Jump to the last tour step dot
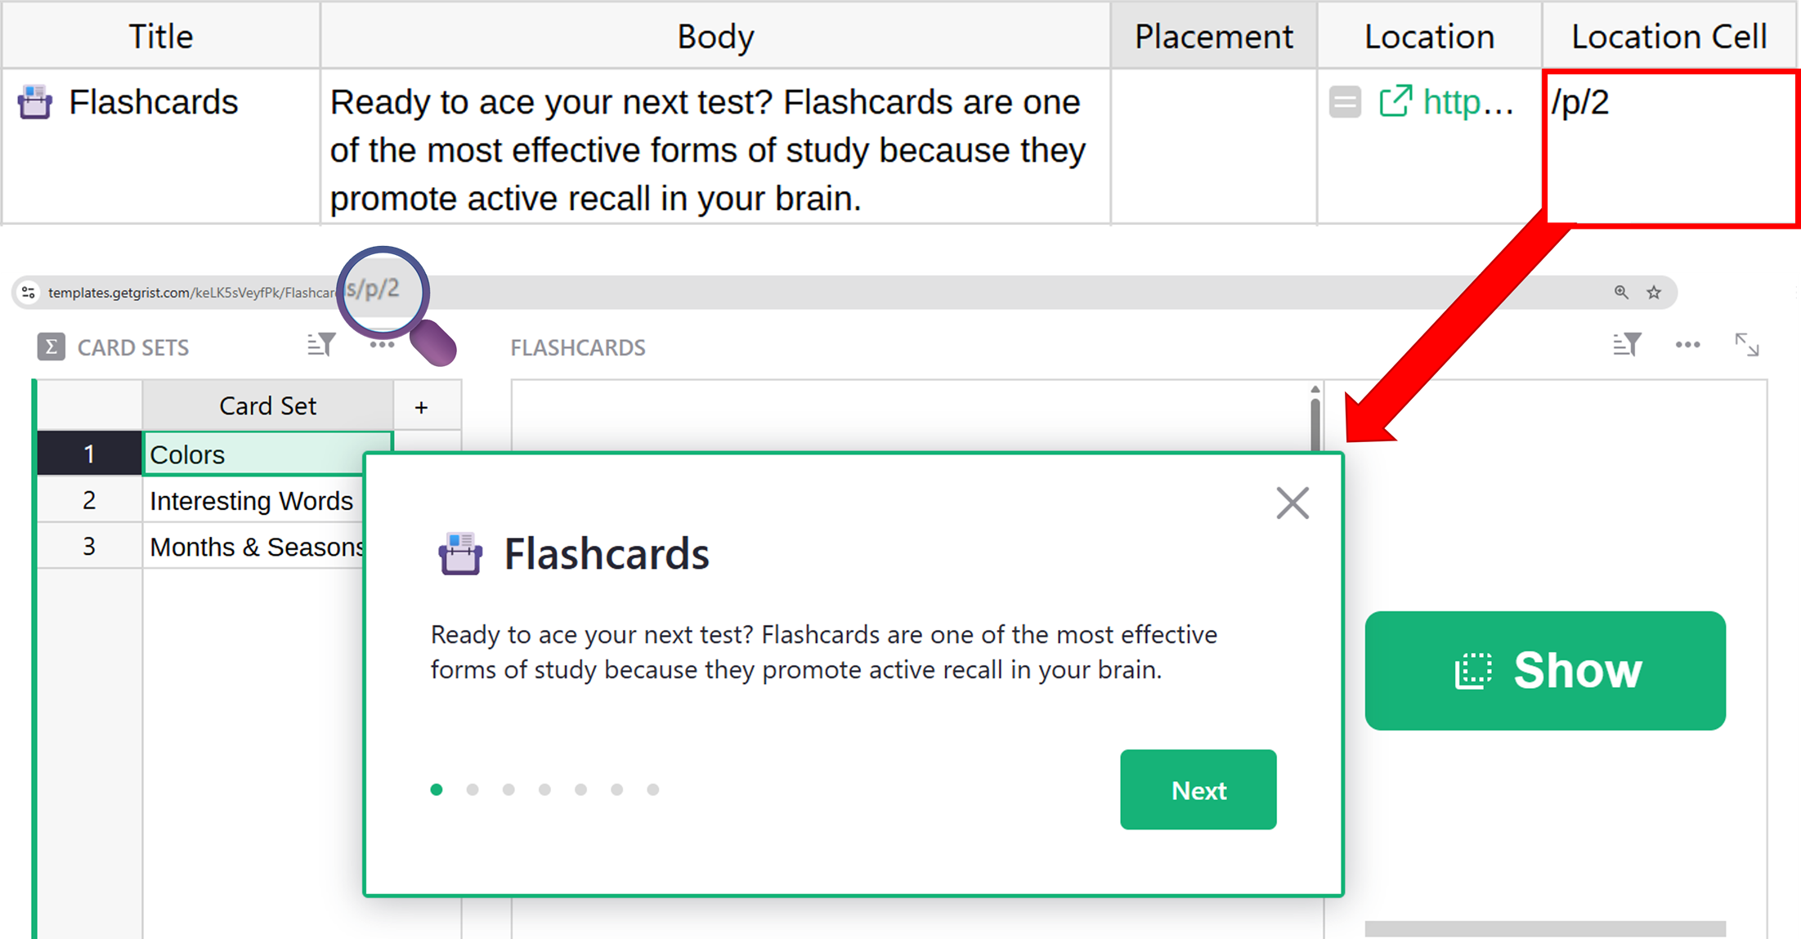Screen dimensions: 1801x939 click(x=652, y=789)
